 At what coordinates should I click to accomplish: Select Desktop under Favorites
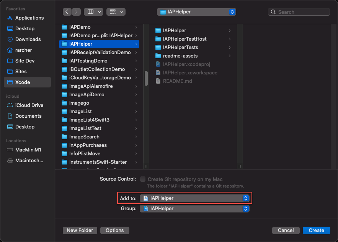pyautogui.click(x=28, y=28)
